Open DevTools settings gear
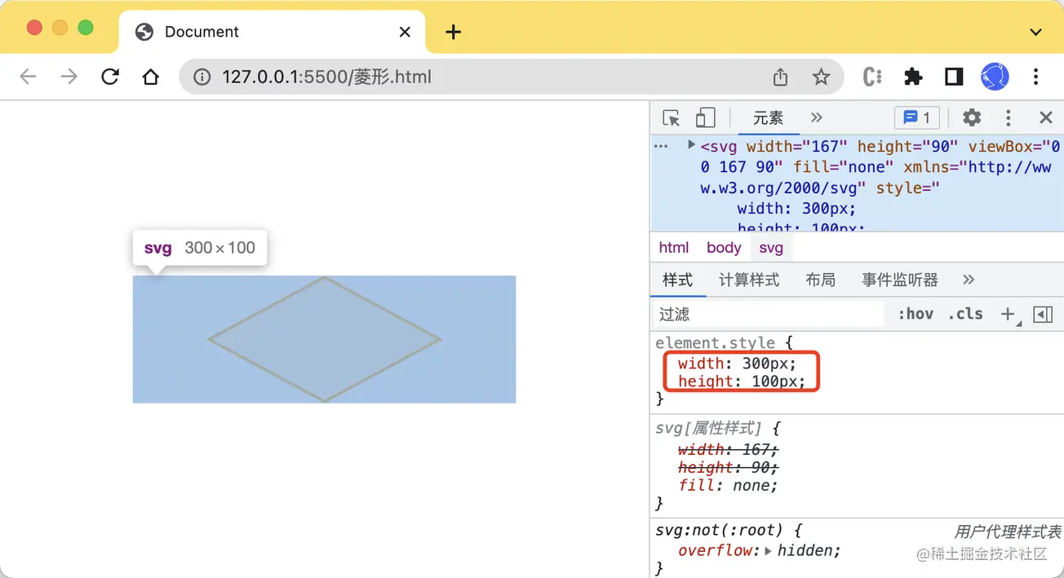This screenshot has width=1064, height=578. 972,117
